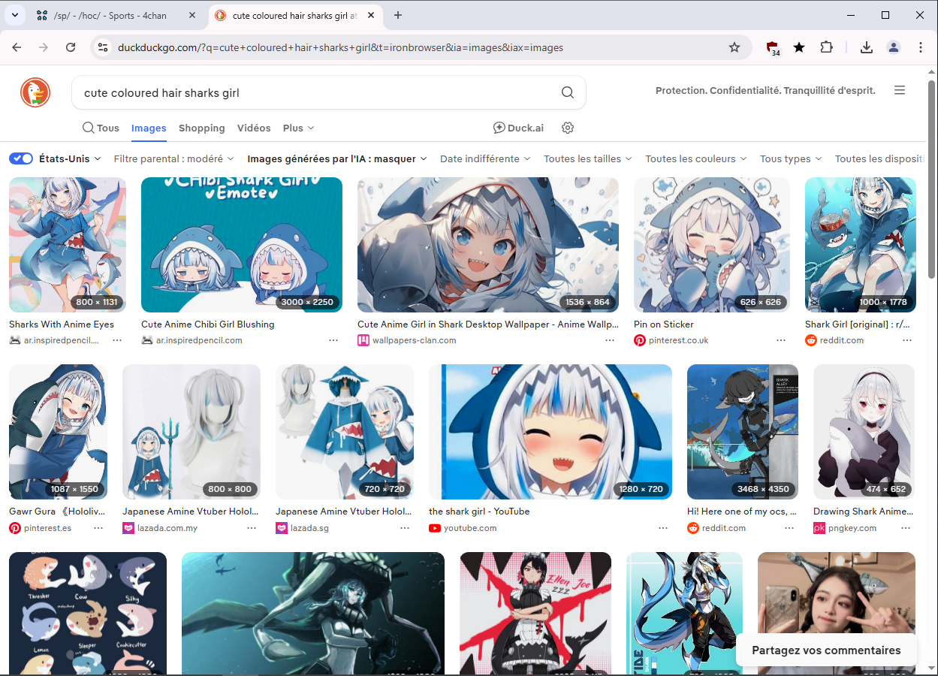Select the Images tab
Screen dimensions: 938x676
click(149, 128)
